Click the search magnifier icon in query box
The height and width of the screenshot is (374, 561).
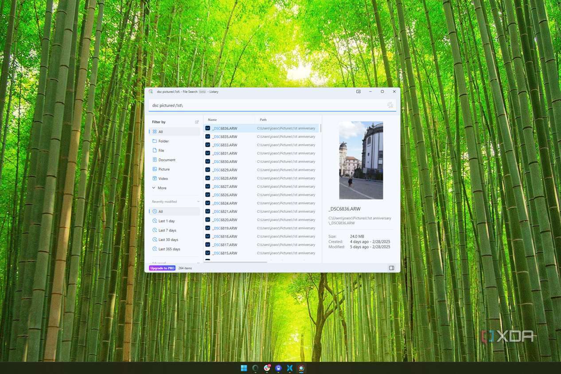tap(390, 105)
